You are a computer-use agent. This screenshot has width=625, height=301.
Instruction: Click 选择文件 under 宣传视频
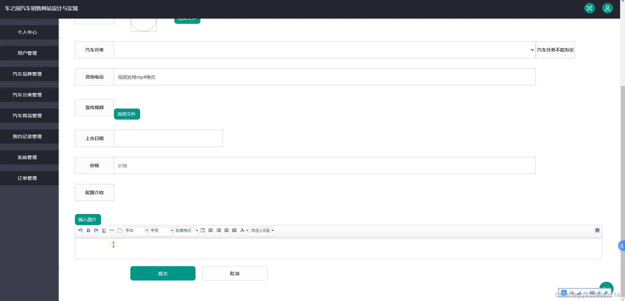tap(127, 114)
